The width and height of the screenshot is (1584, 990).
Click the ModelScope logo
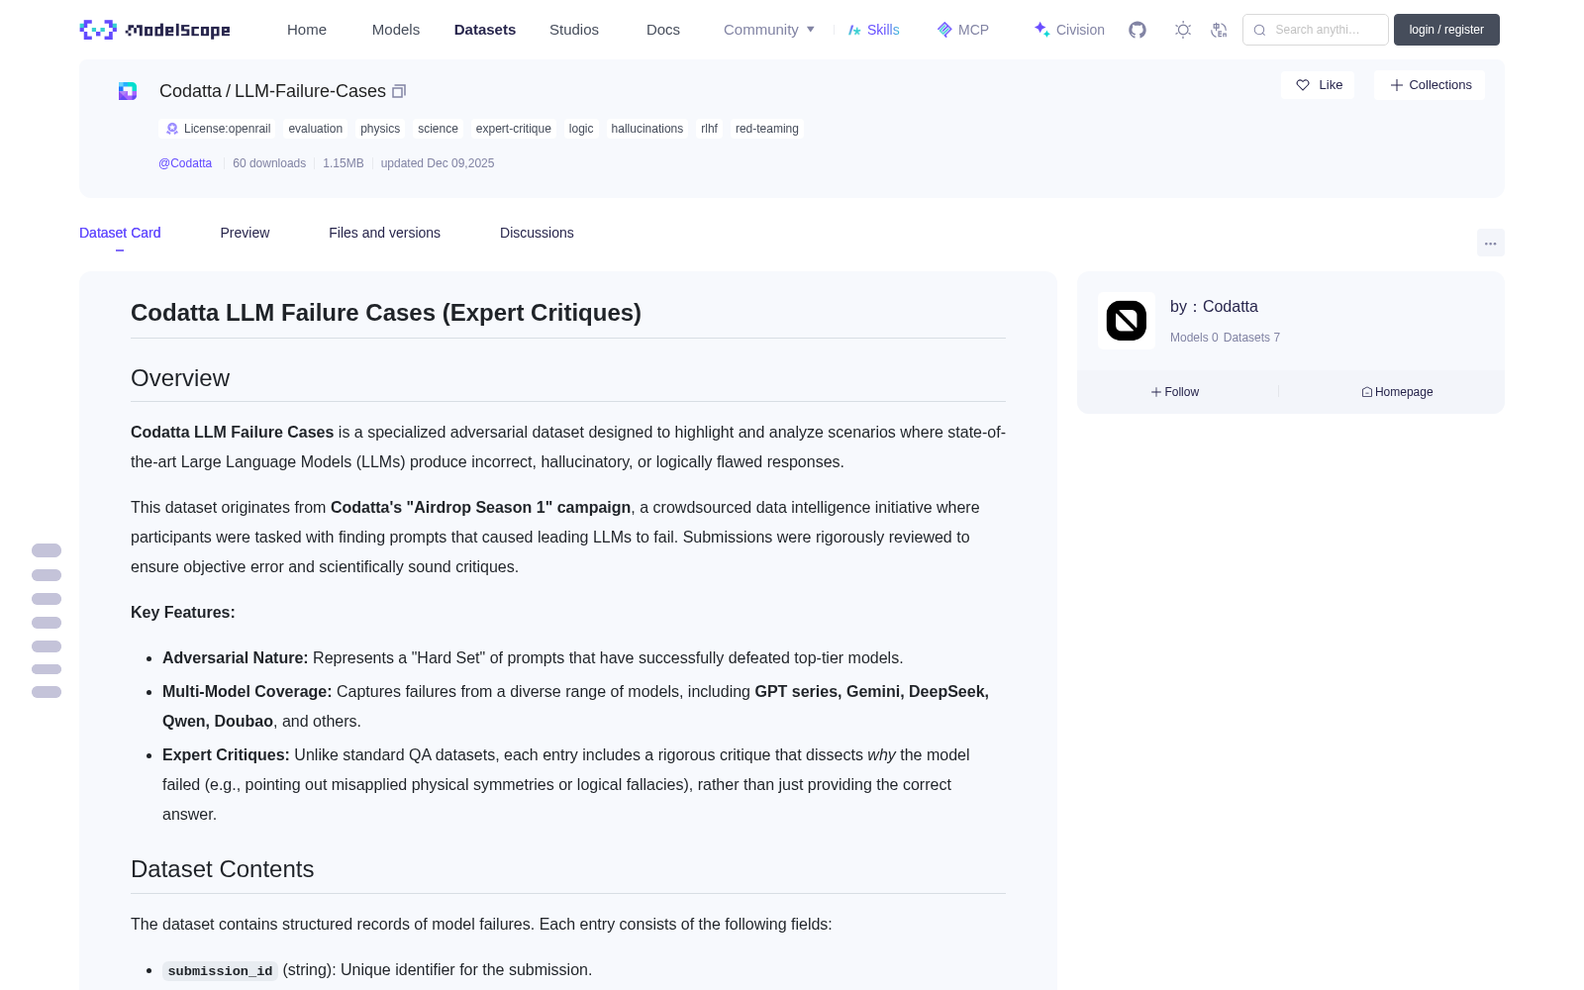tap(154, 30)
